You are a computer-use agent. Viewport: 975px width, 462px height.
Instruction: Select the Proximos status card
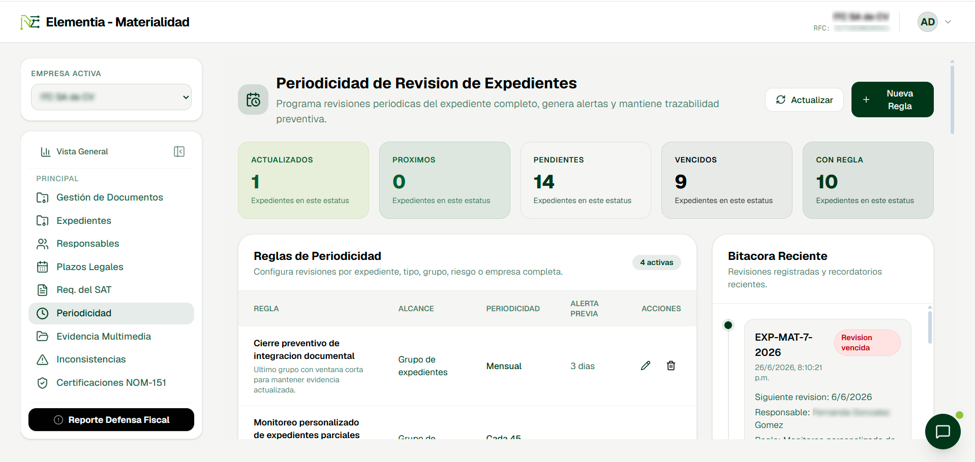(x=445, y=180)
